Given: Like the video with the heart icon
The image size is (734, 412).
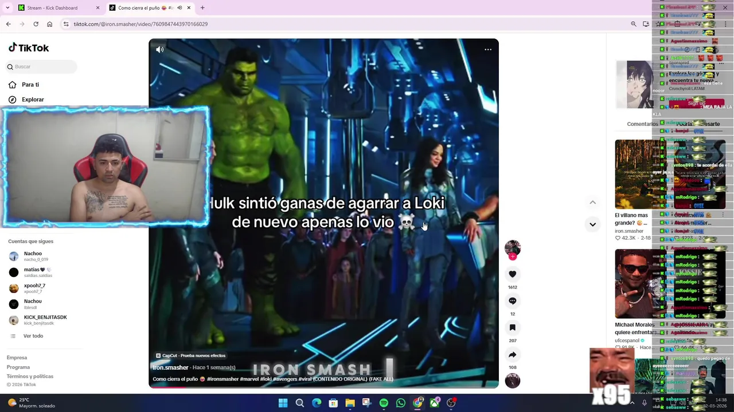Looking at the screenshot, I should coord(513,274).
